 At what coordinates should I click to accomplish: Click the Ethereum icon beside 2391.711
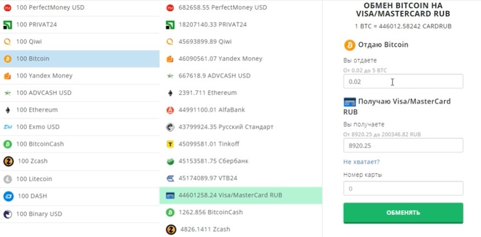[x=170, y=93]
